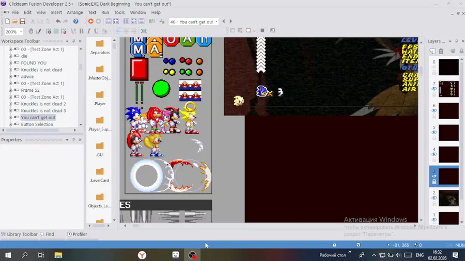Save the application with floppy icon
Image resolution: width=465 pixels, height=261 pixels.
23,21
